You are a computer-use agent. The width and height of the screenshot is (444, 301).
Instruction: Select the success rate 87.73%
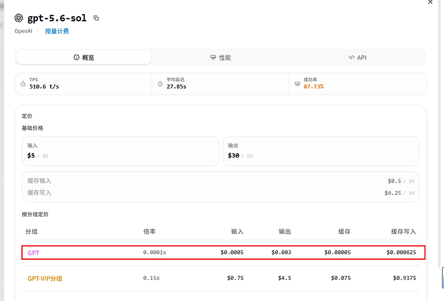pyautogui.click(x=314, y=87)
